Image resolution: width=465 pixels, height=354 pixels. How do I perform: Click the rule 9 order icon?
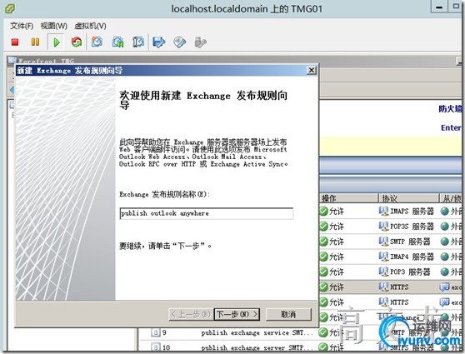[x=156, y=332]
